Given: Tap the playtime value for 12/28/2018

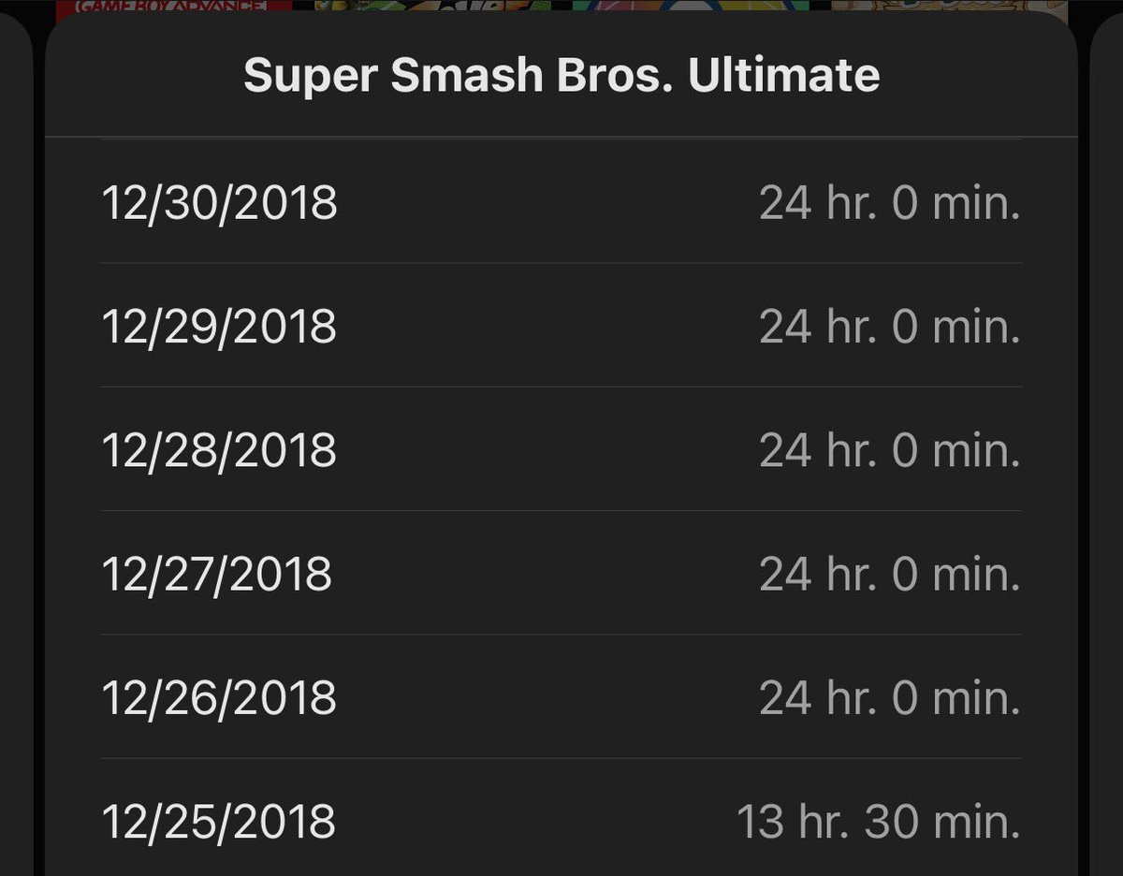Looking at the screenshot, I should click(x=889, y=449).
